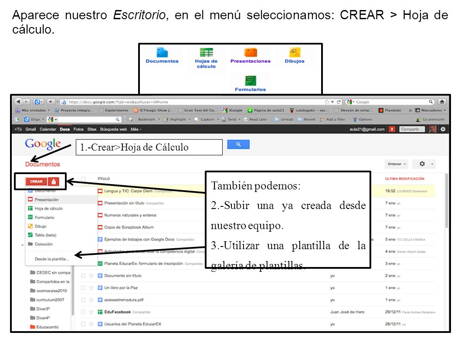This screenshot has width=461, height=346.
Task: Star the EduFacebook spreadsheet
Action: pyautogui.click(x=91, y=312)
